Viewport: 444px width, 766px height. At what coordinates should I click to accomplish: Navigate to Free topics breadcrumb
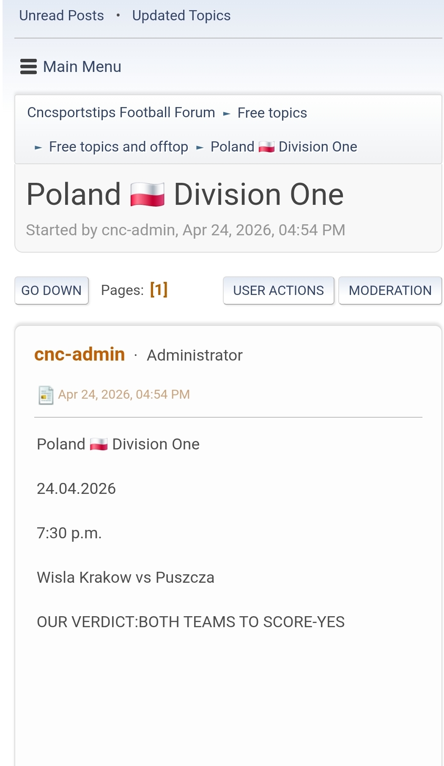[x=272, y=113]
